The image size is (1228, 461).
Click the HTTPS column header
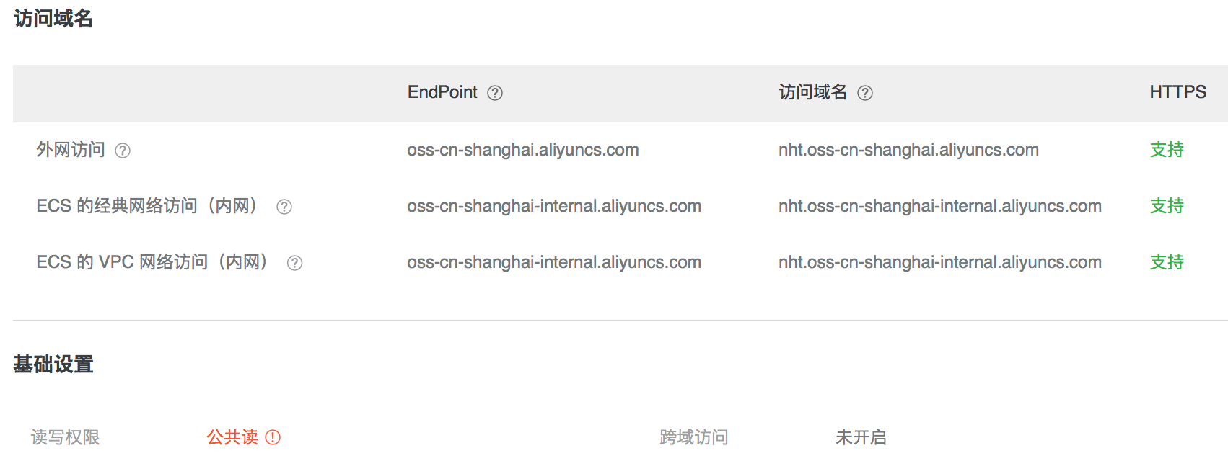1177,92
